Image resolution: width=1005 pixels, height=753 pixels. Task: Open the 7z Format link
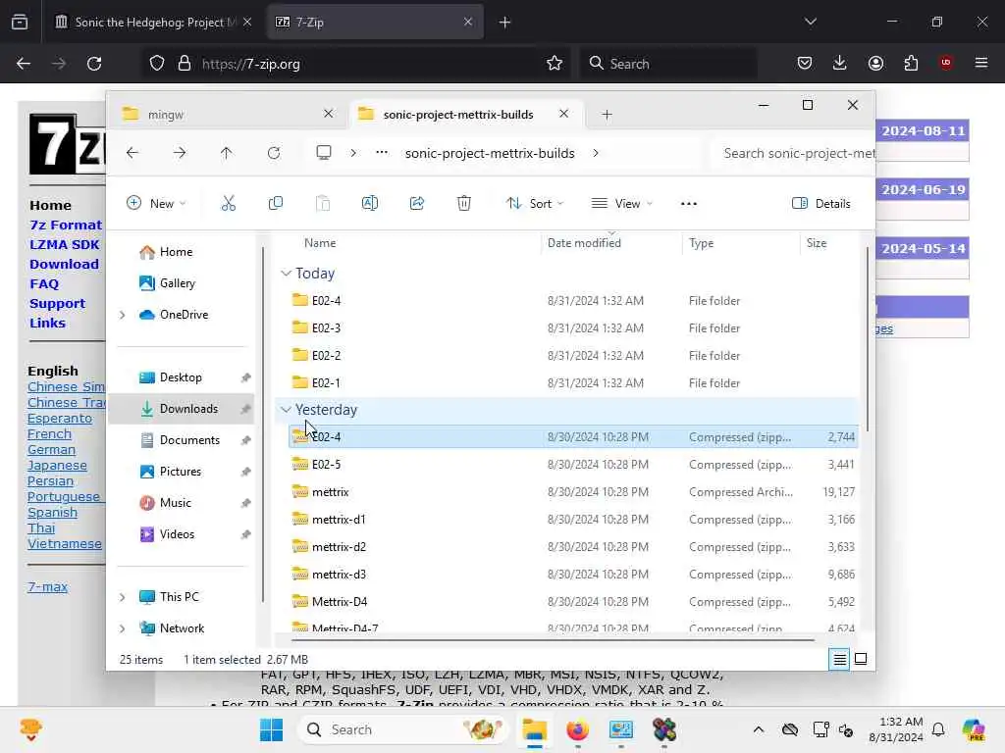tap(66, 225)
